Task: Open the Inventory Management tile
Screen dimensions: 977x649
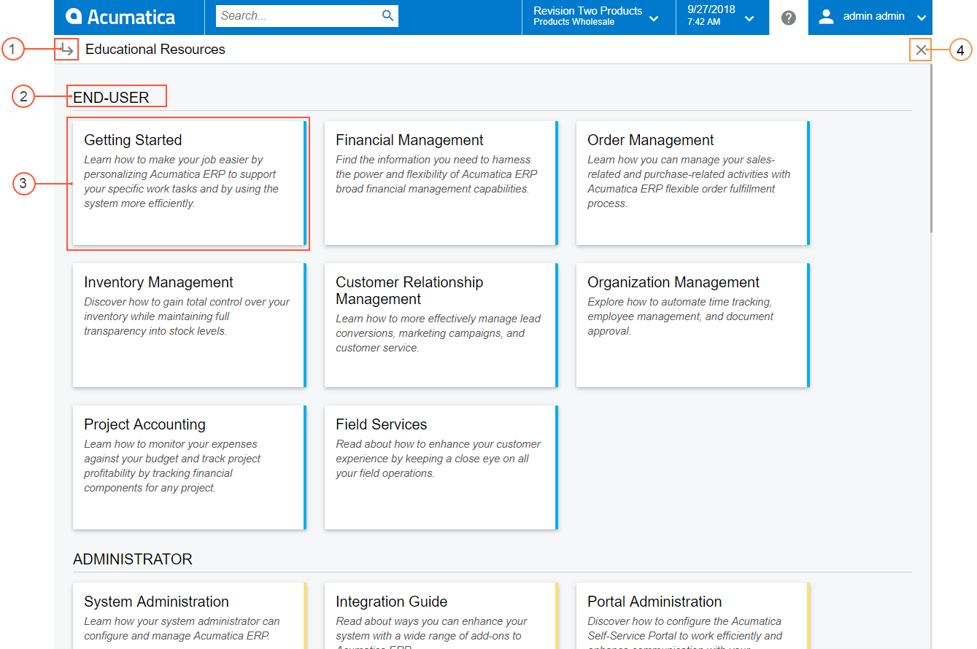Action: pyautogui.click(x=188, y=325)
